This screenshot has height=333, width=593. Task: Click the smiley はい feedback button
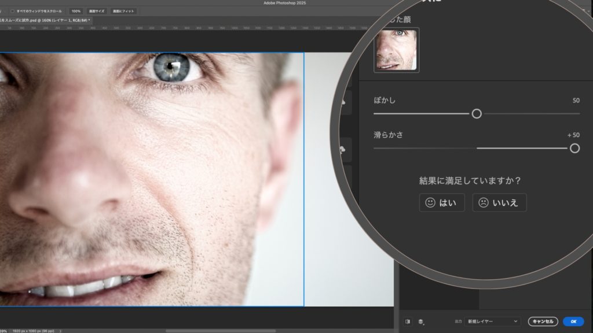click(x=441, y=203)
